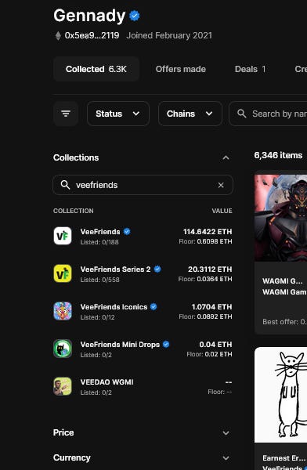The image size is (307, 470).
Task: Clear the veefriends search text
Action: pyautogui.click(x=221, y=185)
